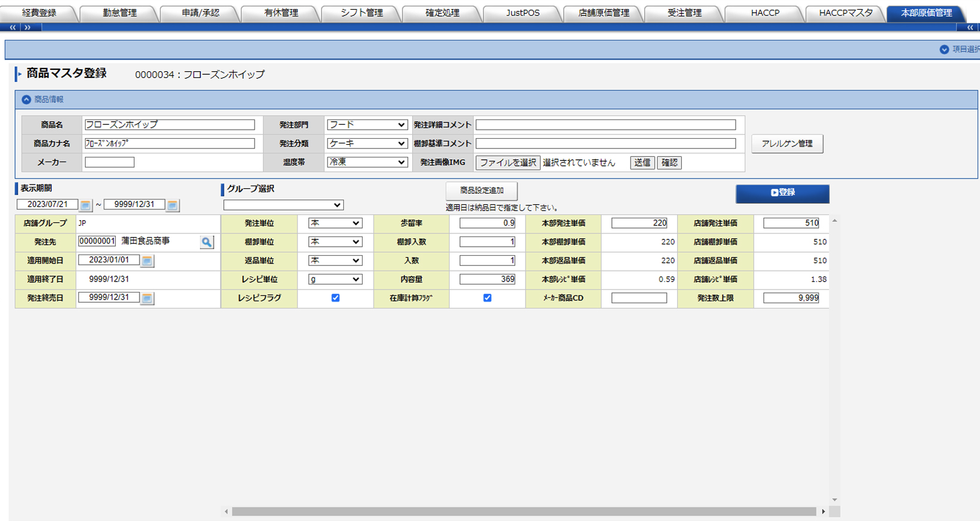Click 本部発注単価 input field

(x=639, y=223)
